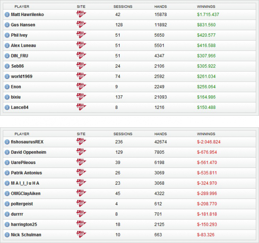Click the info icon beside OMGClayAiken
Viewport: 259px width, 243px height.
[x=7, y=193]
